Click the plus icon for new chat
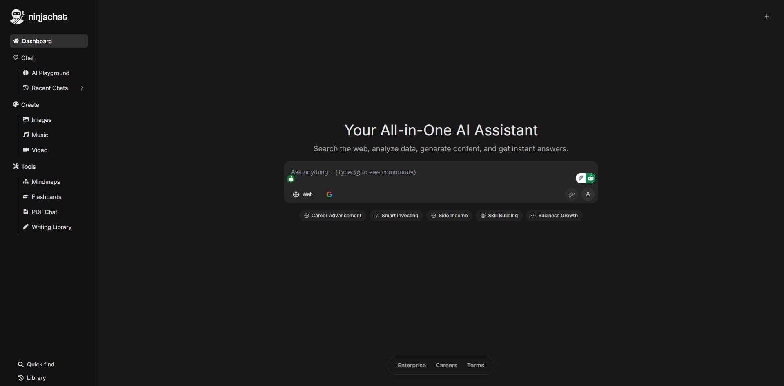The image size is (784, 386). tap(766, 17)
